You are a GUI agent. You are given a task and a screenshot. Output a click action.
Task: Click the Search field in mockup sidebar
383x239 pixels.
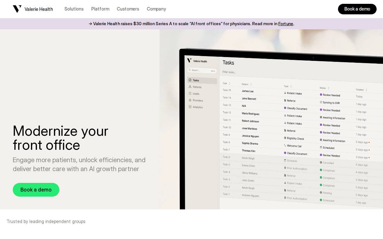202,70
